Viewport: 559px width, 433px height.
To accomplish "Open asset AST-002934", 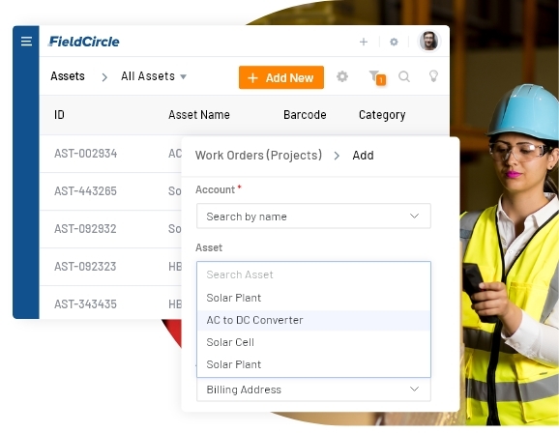I will pyautogui.click(x=85, y=154).
